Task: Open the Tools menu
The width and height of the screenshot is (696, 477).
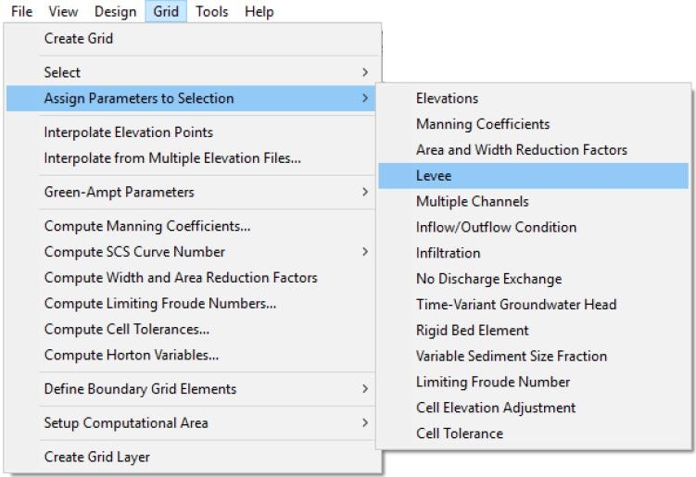Action: click(x=212, y=12)
